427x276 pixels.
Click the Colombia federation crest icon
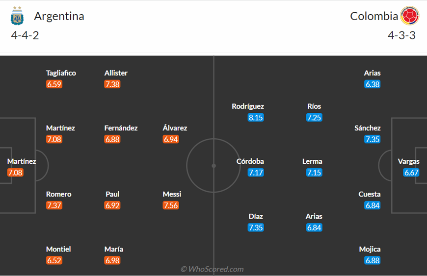click(x=410, y=16)
